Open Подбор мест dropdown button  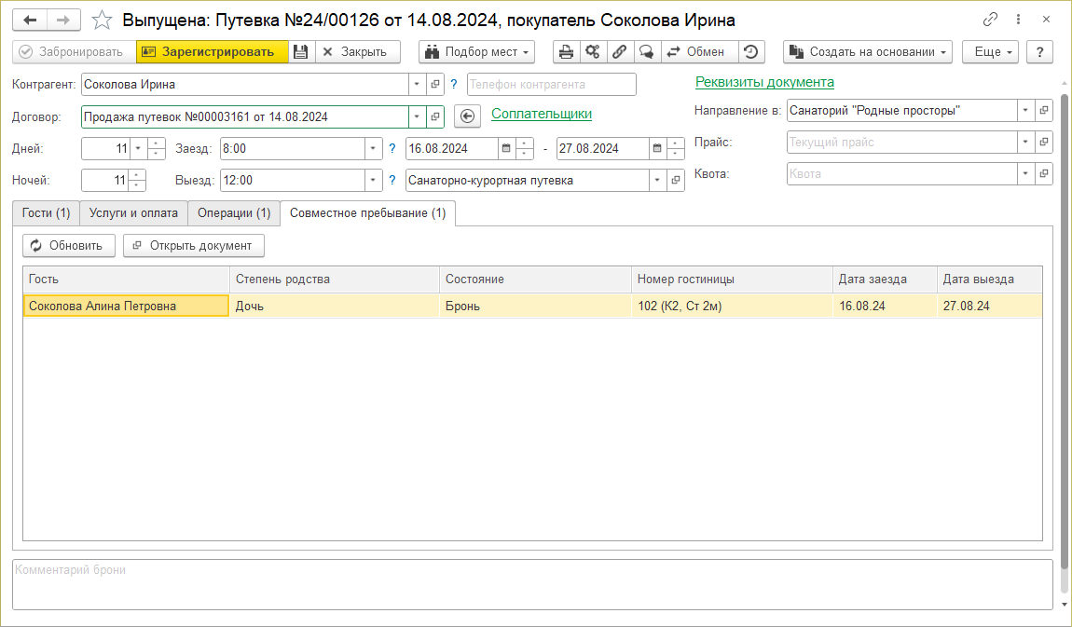[476, 52]
